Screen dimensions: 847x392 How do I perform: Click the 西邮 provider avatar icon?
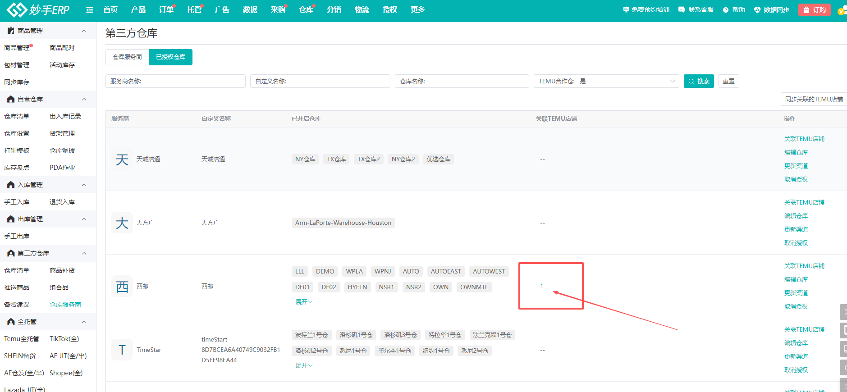tap(122, 287)
